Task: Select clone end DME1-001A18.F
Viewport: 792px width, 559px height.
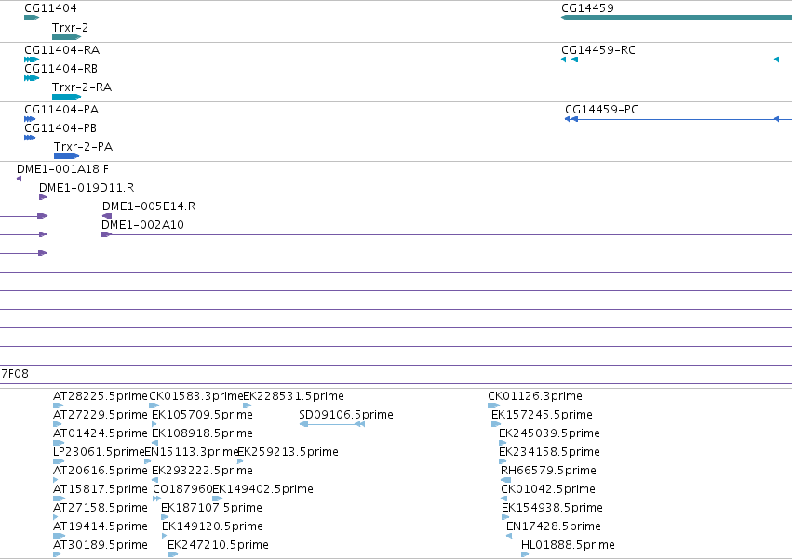Action: 62,169
